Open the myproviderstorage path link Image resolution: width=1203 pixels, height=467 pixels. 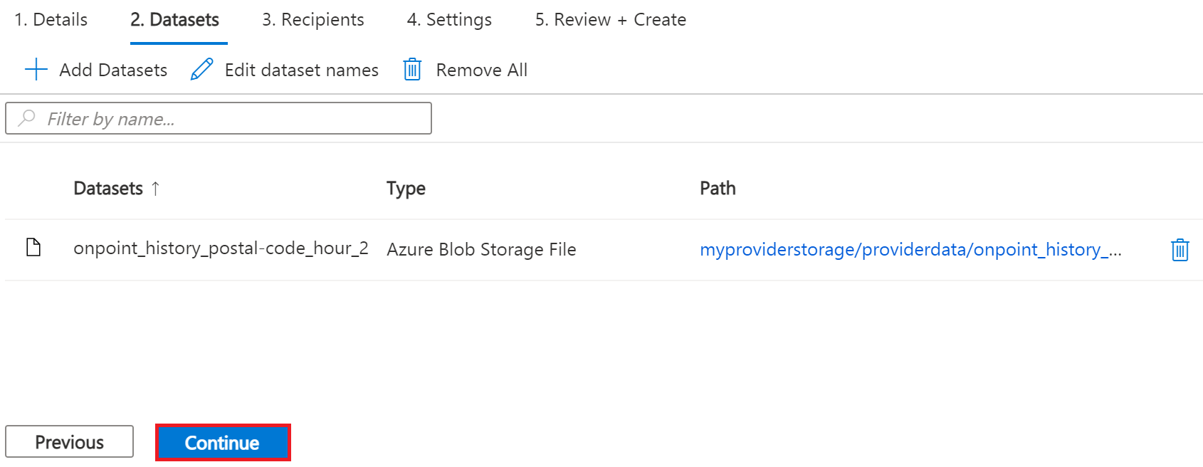click(910, 250)
